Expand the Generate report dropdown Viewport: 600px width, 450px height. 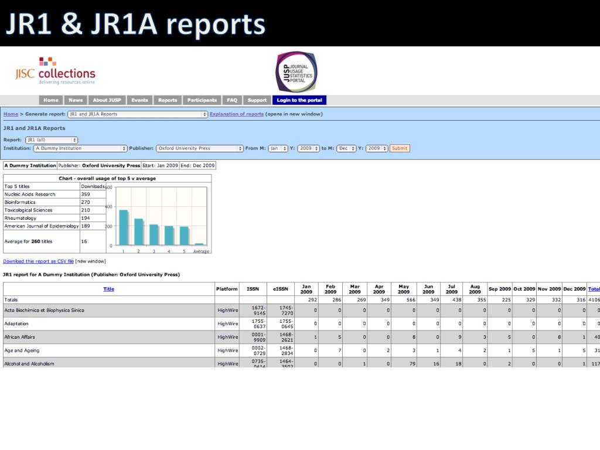[138, 114]
